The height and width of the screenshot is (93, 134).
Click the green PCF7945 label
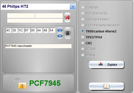[45, 83]
